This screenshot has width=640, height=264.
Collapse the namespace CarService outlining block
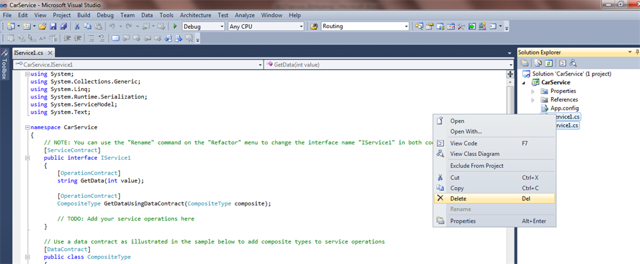click(27, 127)
